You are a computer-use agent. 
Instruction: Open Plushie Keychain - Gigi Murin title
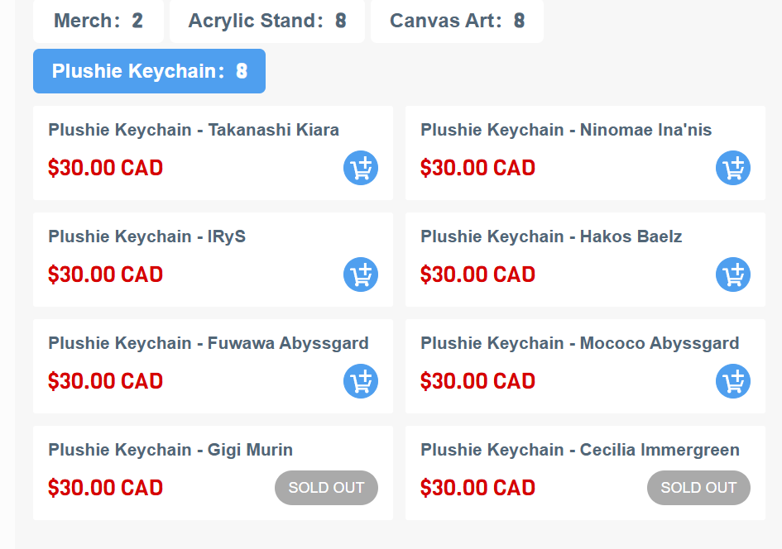(x=170, y=450)
